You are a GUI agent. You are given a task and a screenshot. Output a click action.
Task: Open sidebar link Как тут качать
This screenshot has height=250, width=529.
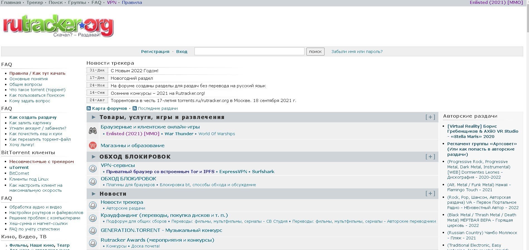tap(49, 73)
